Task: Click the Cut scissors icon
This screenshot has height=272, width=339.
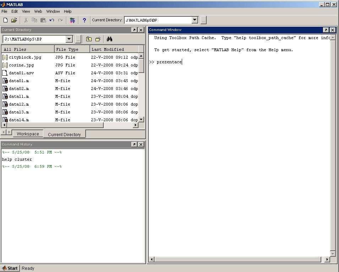Action: [x=26, y=20]
